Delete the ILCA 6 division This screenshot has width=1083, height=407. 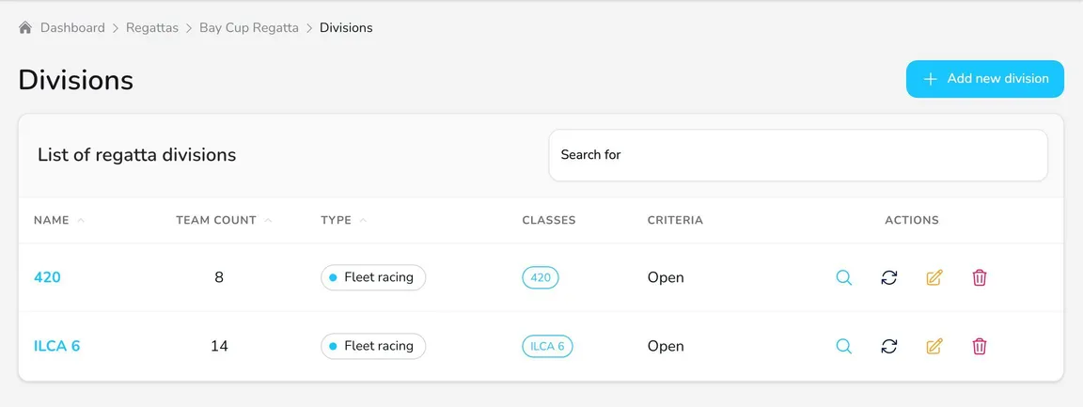979,346
